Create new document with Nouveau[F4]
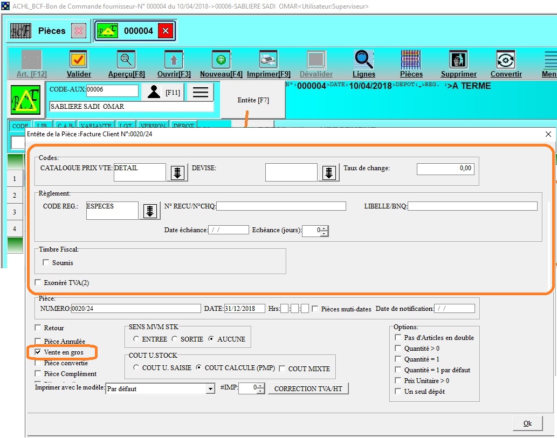557x438 pixels. tap(221, 60)
